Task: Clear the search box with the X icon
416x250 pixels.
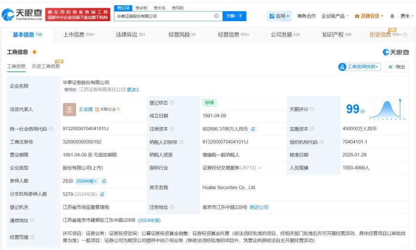Action: click(x=216, y=16)
